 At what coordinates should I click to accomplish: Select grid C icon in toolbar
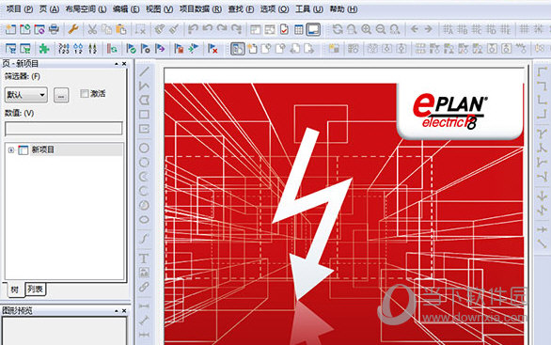point(477,29)
